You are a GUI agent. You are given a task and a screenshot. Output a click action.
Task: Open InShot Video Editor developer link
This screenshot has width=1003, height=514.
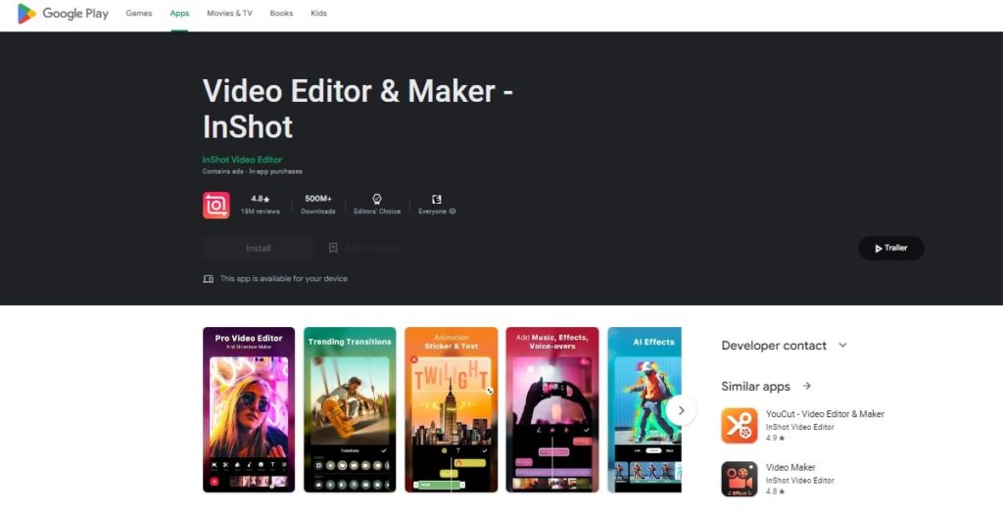pos(242,160)
